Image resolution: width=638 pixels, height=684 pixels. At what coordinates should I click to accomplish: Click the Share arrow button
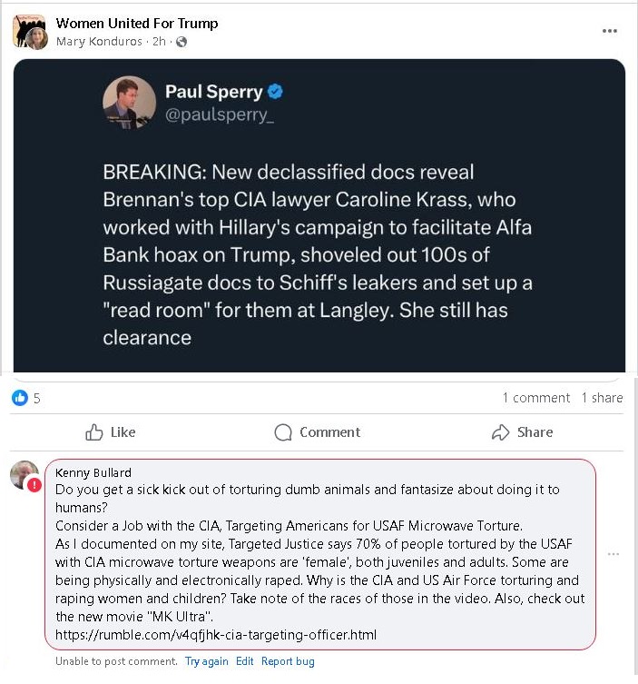pyautogui.click(x=522, y=432)
